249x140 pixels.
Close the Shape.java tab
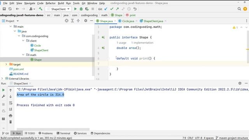pyautogui.click(x=115, y=21)
